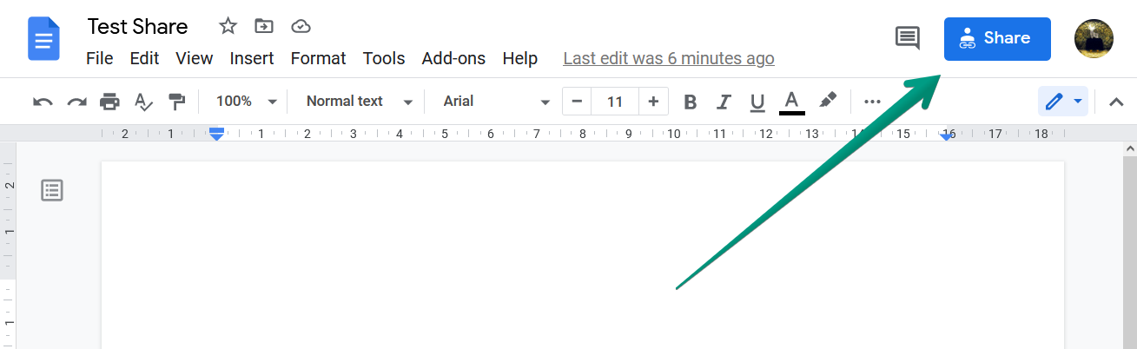This screenshot has width=1137, height=349.
Task: Toggle Underline formatting
Action: 757,102
